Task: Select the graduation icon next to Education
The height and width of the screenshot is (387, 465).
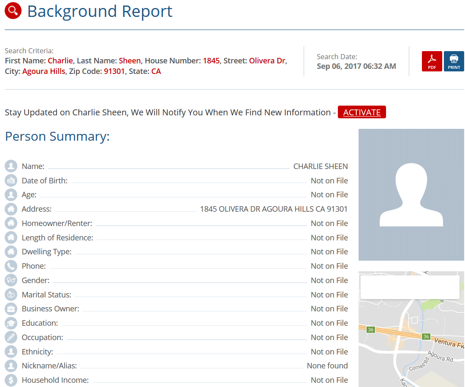Action: point(11,323)
